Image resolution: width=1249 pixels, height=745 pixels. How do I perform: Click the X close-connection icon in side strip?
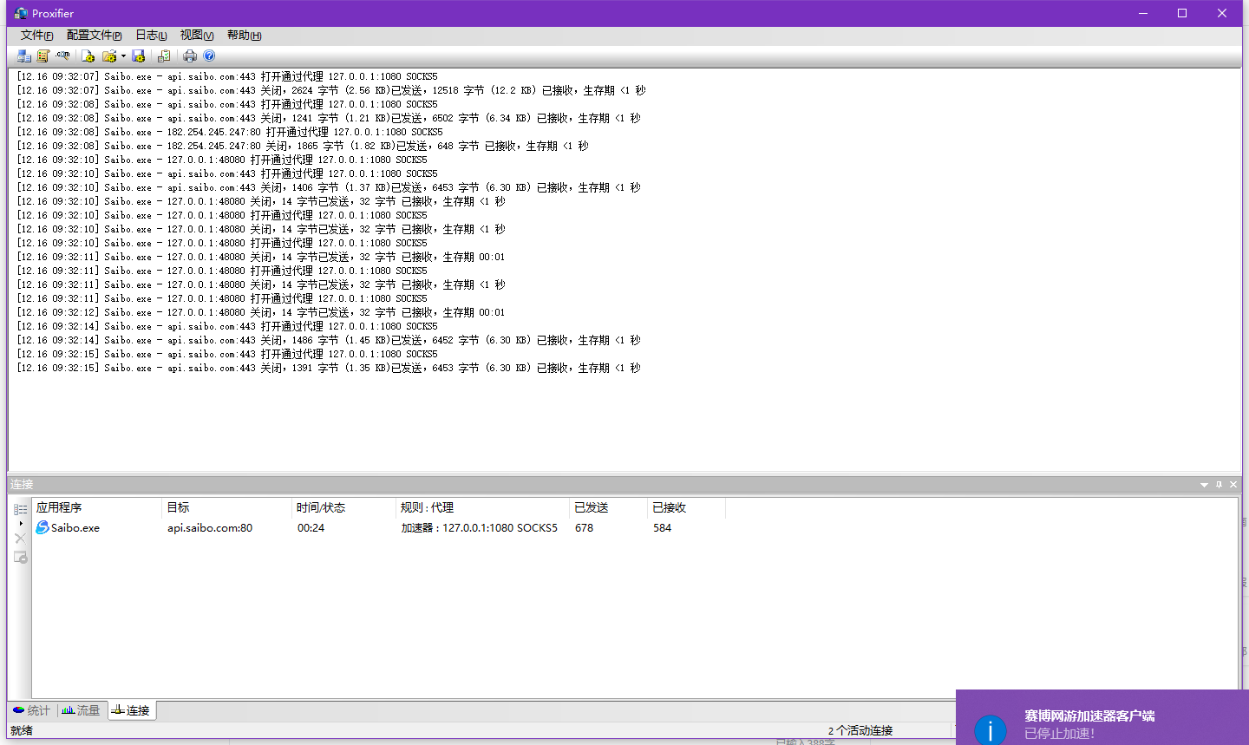pos(20,539)
